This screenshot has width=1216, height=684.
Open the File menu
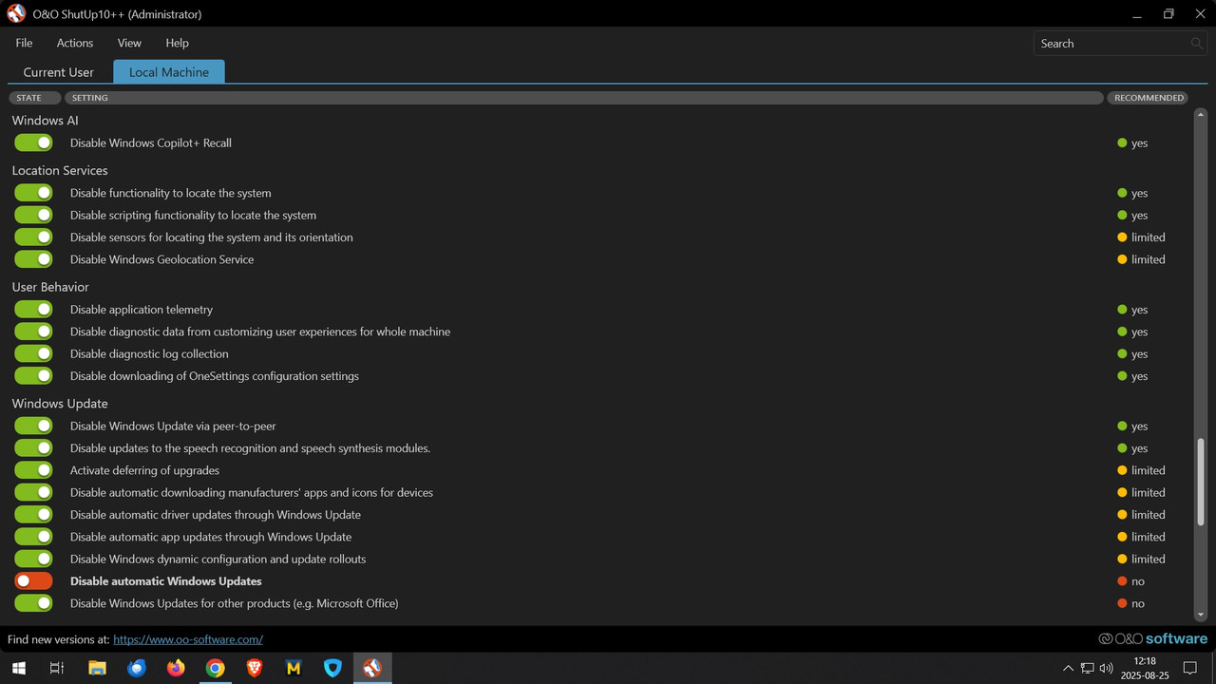click(x=24, y=43)
